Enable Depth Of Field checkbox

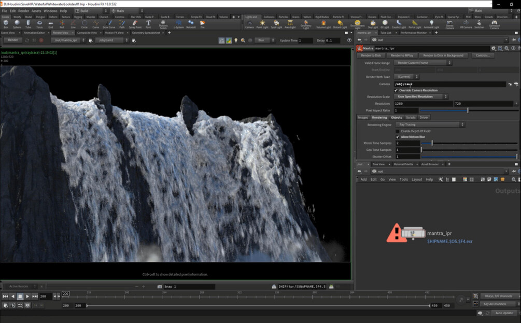click(397, 131)
